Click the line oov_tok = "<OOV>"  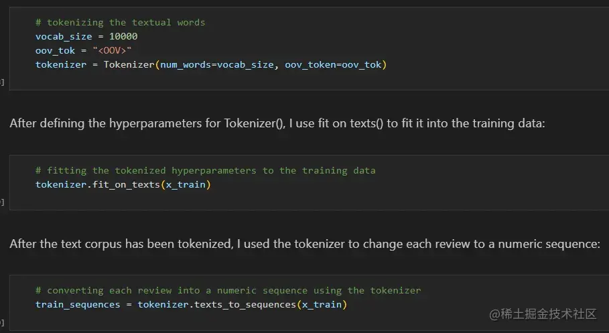coord(84,50)
